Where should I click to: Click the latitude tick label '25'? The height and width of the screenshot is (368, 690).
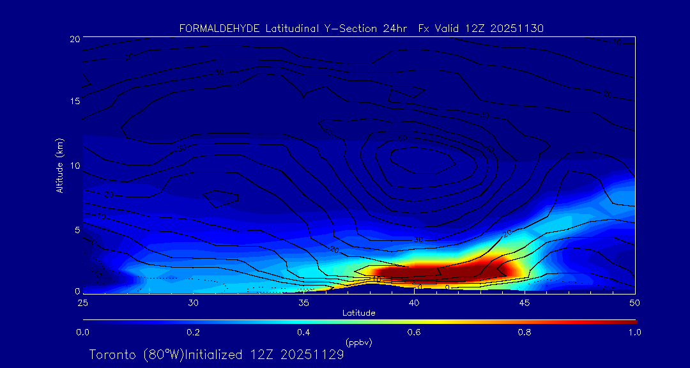(x=82, y=303)
